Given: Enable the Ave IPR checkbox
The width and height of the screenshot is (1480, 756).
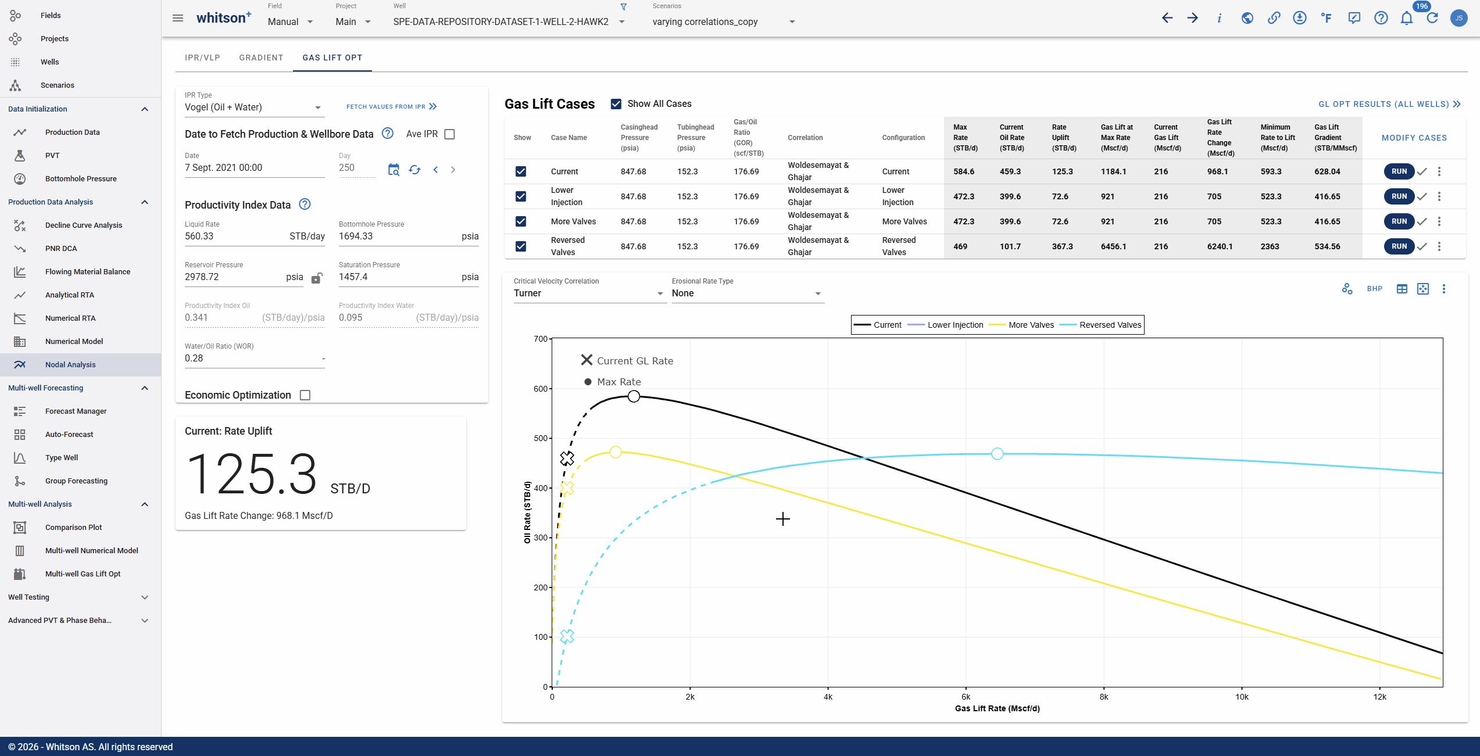Looking at the screenshot, I should click(449, 134).
